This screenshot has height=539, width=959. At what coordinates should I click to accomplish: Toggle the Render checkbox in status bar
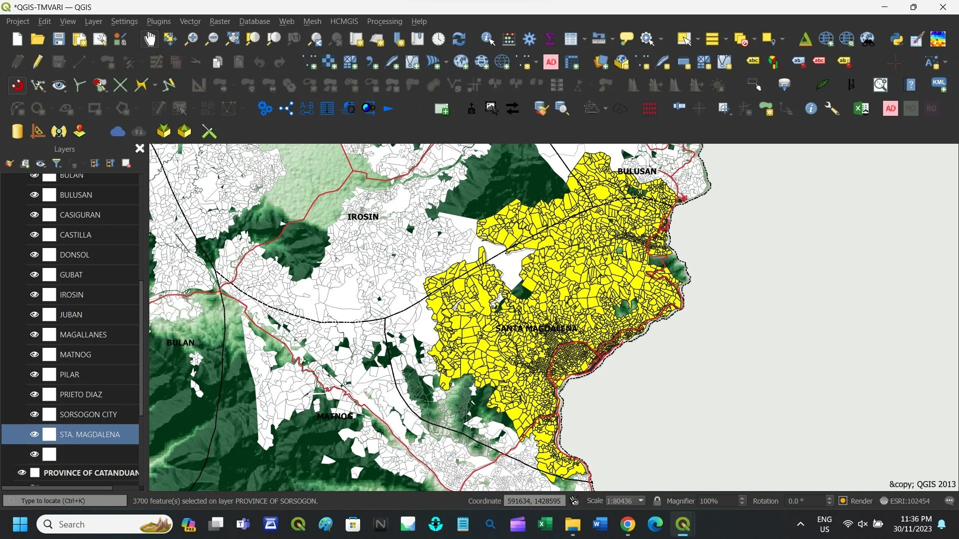(843, 501)
